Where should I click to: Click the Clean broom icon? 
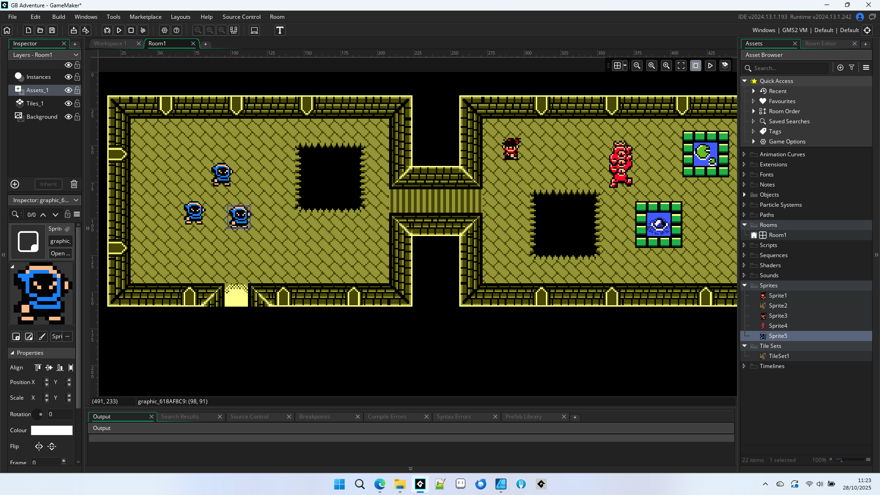click(x=143, y=30)
